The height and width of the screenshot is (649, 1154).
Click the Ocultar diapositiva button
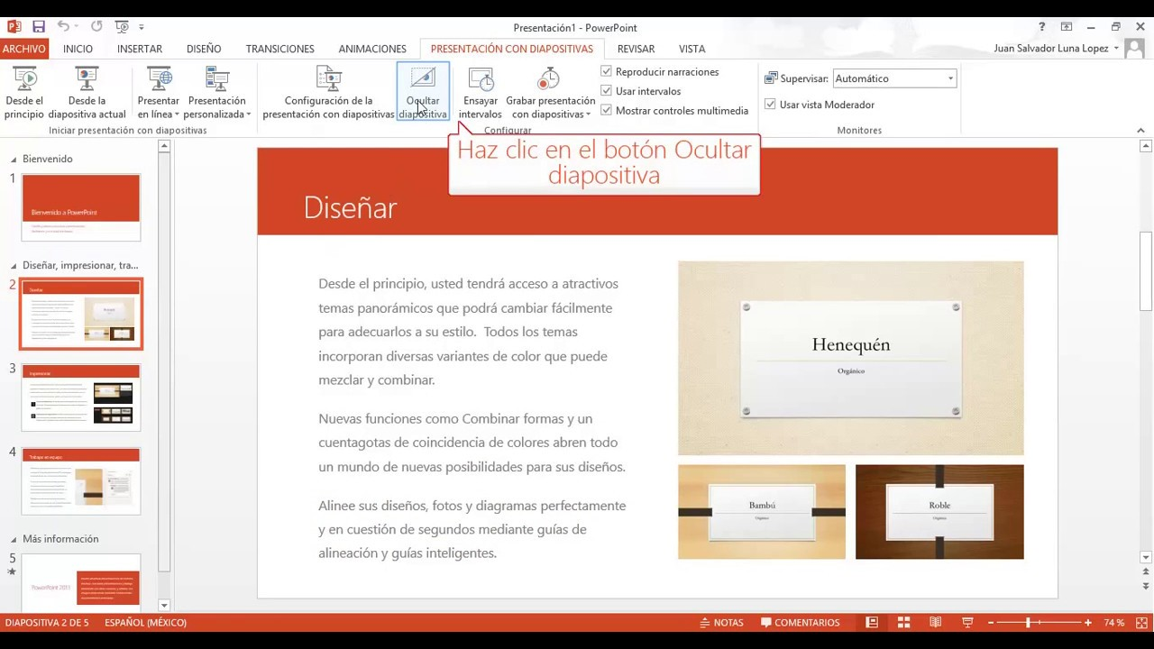tap(423, 93)
